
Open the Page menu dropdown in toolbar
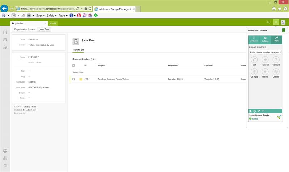pyautogui.click(x=41, y=16)
